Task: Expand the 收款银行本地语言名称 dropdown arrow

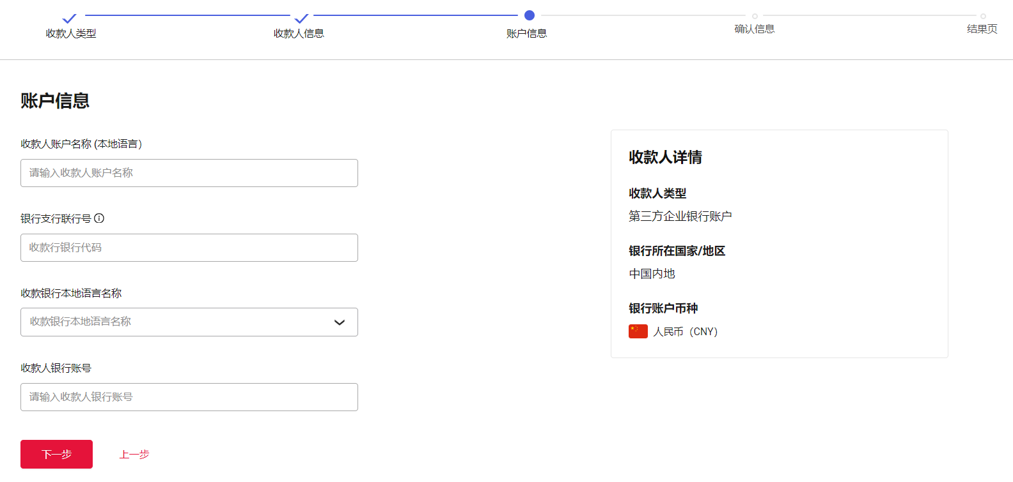Action: (x=340, y=322)
